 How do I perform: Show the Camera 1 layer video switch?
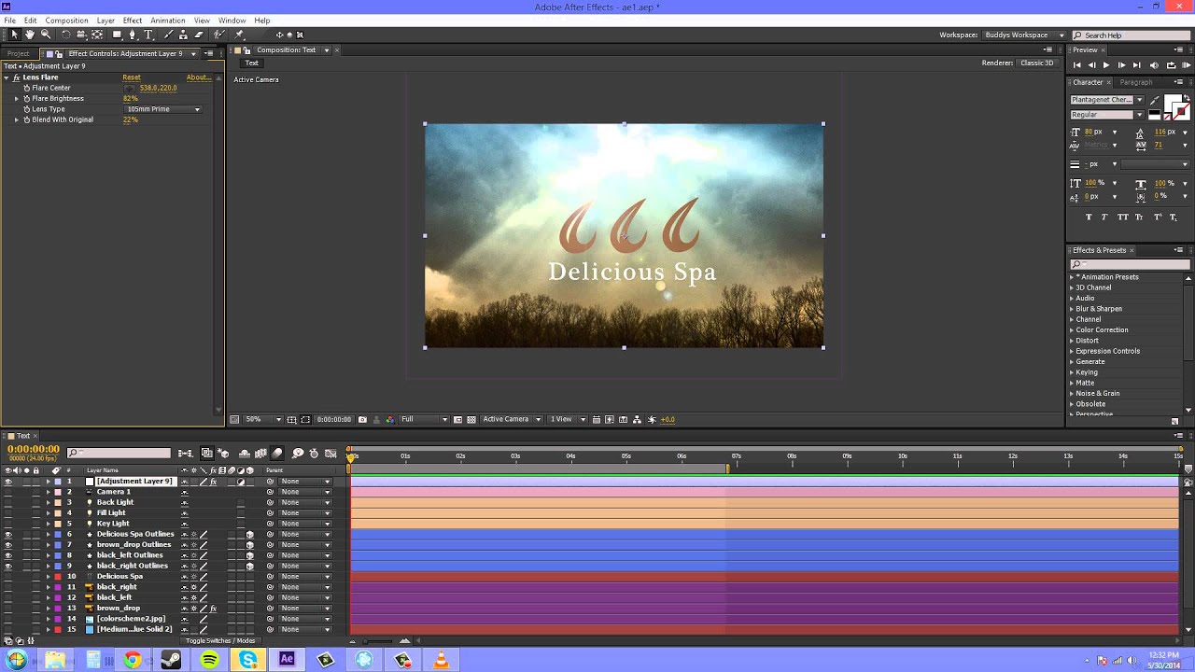pos(8,492)
